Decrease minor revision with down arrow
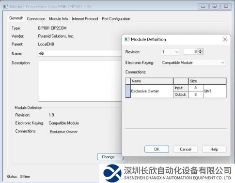 [200, 53]
